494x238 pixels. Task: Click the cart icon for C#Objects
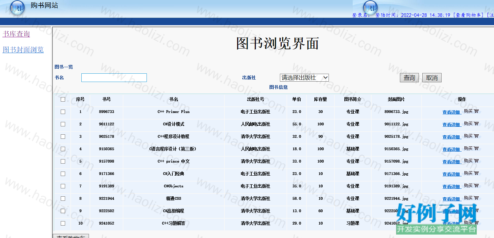pos(476,186)
